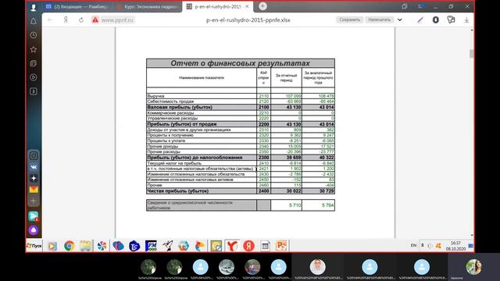Switch to the Входящие — Рамблер tab
500x281 pixels.
[x=77, y=6]
